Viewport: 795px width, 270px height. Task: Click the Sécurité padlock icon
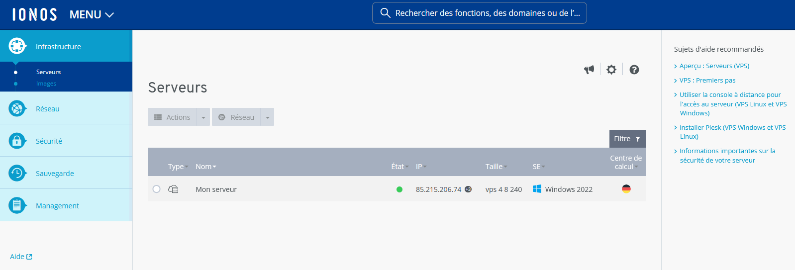(17, 141)
